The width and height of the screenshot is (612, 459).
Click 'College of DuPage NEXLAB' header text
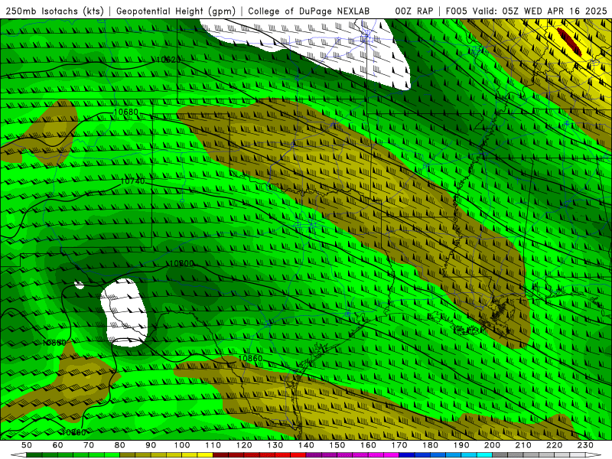point(308,11)
